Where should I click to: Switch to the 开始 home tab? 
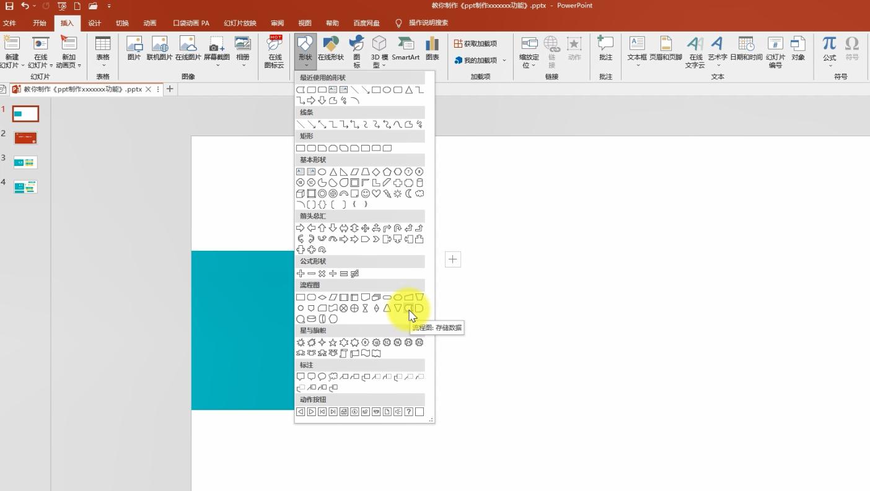tap(40, 24)
